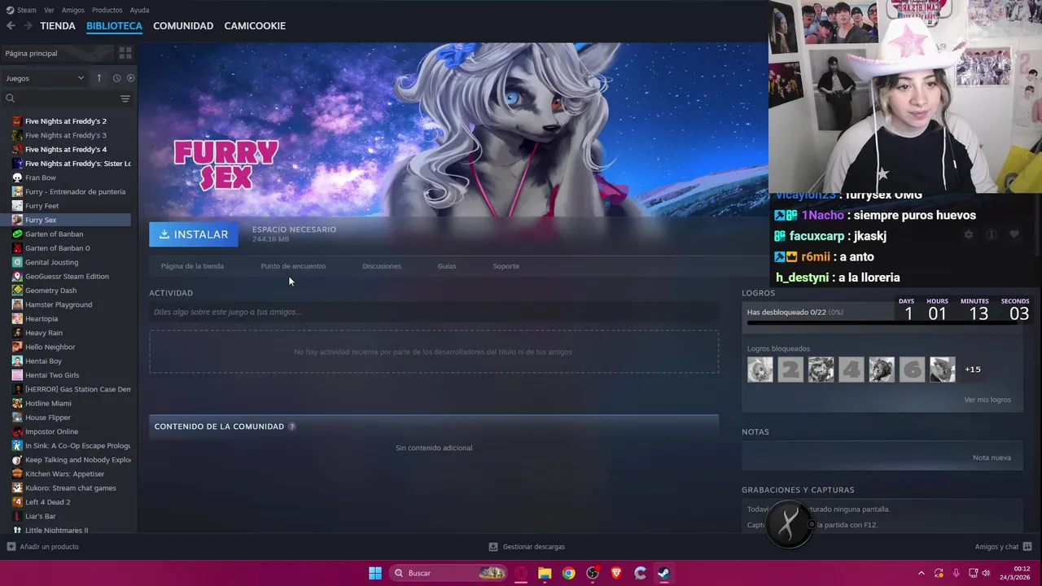1042x586 pixels.
Task: Click the +15 more achievements indicator
Action: [x=973, y=370]
